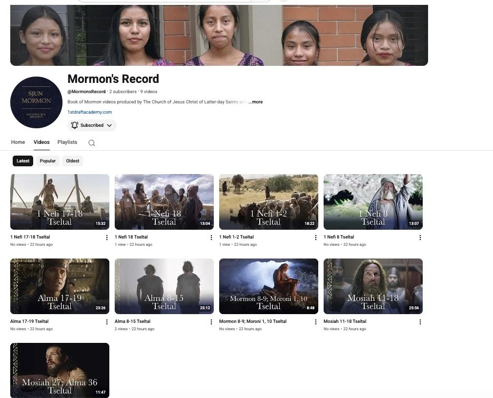Open Alma 17-19 Tseltal title link
493x398 pixels.
click(x=29, y=321)
